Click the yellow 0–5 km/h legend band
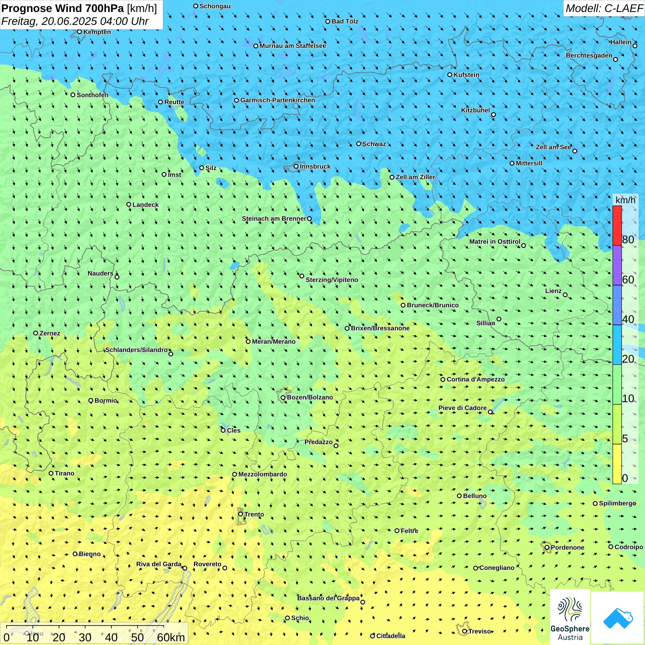The width and height of the screenshot is (645, 645). point(617,463)
